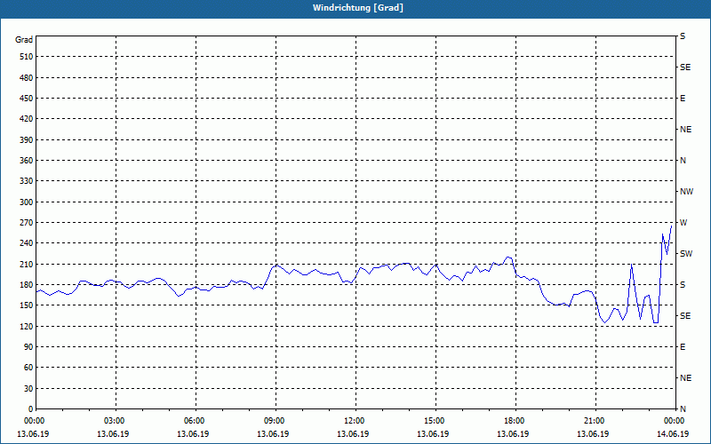Click the 300 value on y-axis
The width and height of the screenshot is (711, 444).
tap(27, 202)
